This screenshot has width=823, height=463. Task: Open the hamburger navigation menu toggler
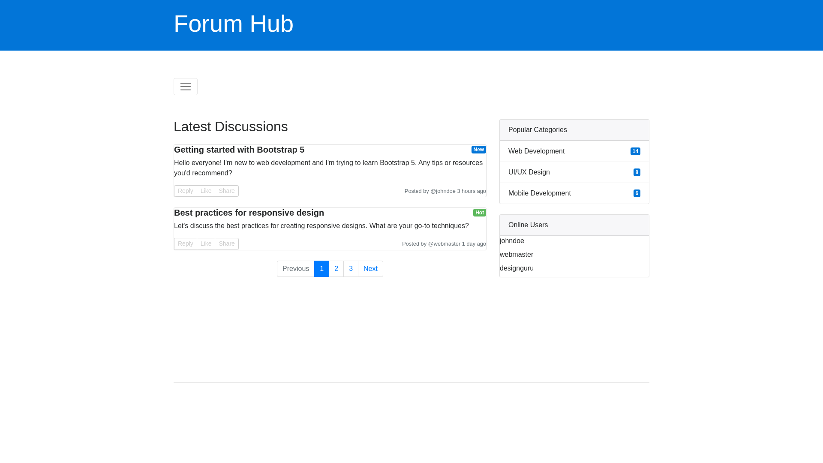point(185,87)
